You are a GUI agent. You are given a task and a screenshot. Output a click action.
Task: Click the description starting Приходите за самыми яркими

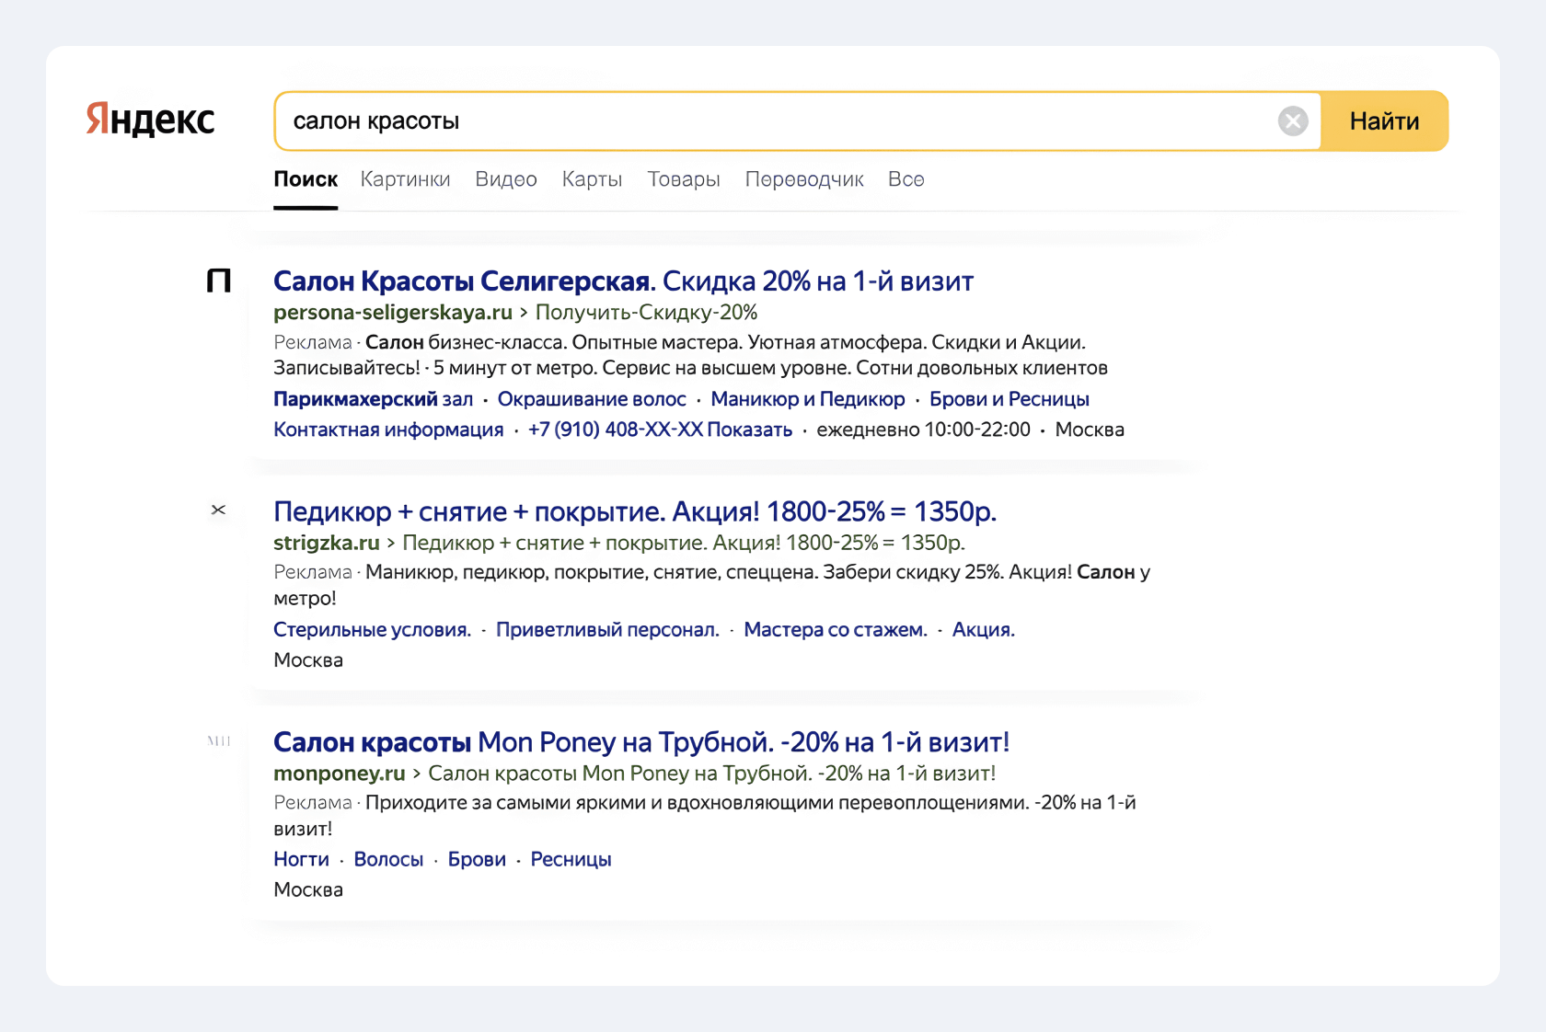[x=705, y=816]
